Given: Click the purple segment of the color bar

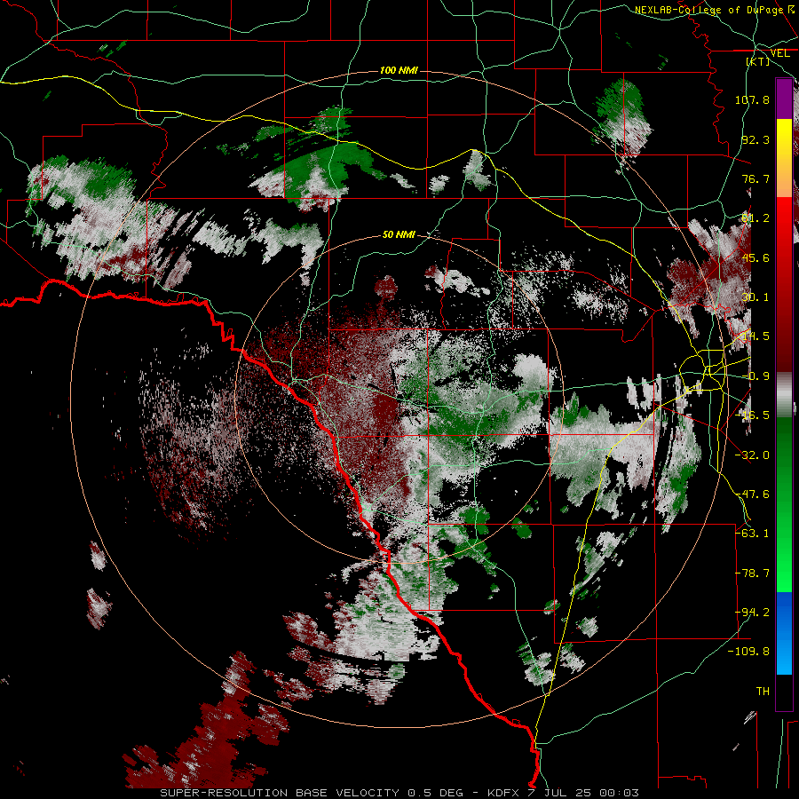Looking at the screenshot, I should pos(784,99).
